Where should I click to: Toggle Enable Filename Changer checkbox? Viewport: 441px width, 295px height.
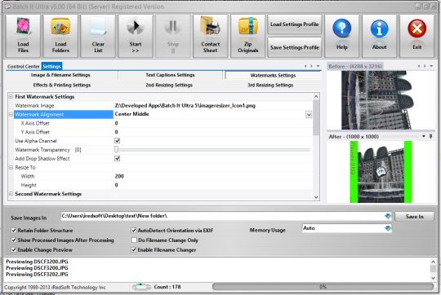click(x=134, y=250)
